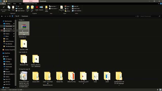Switch to the View ribbon tab
This screenshot has width=162, height=91.
(20, 4)
